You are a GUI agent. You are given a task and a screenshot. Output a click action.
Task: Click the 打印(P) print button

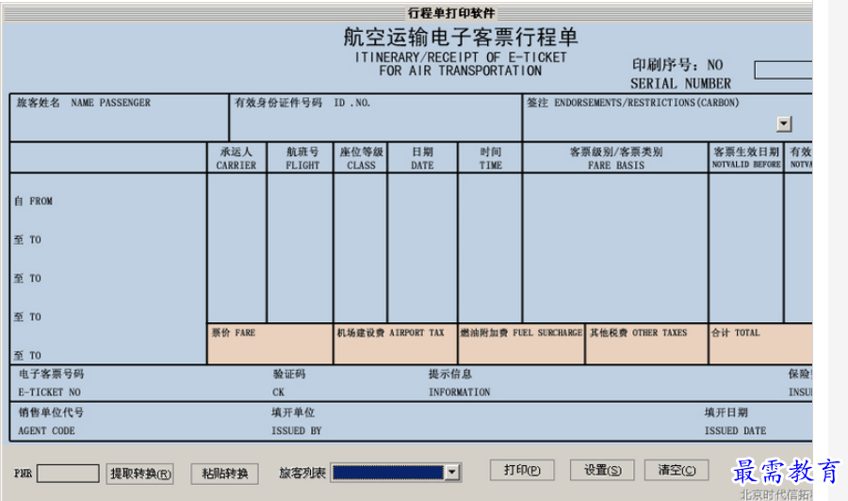(x=522, y=470)
